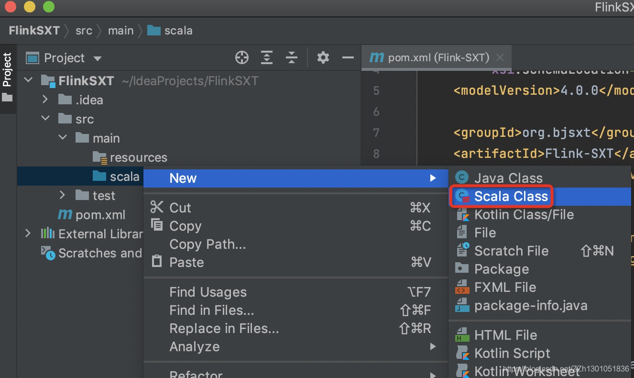Choose Find Usages in context menu
The width and height of the screenshot is (634, 378).
[x=295, y=292]
